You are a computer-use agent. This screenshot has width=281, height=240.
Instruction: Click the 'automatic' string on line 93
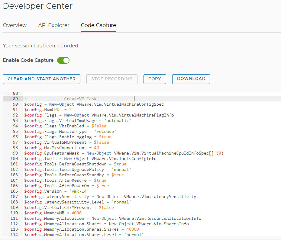tap(118, 121)
